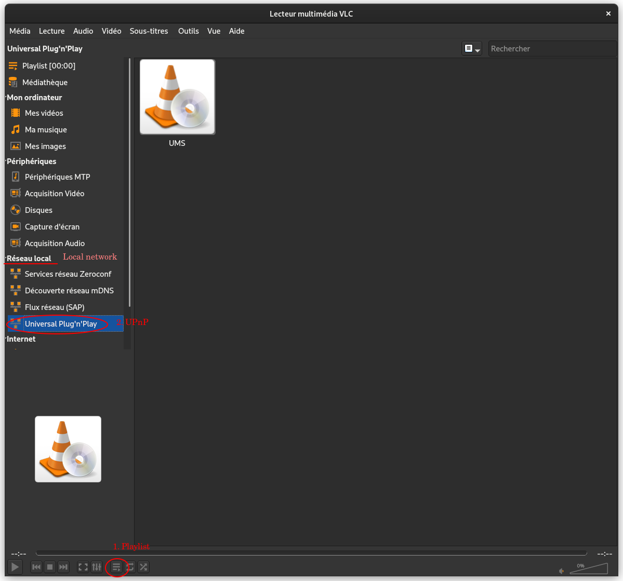Viewport: 623px width, 581px height.
Task: Skip to next media track
Action: [63, 566]
